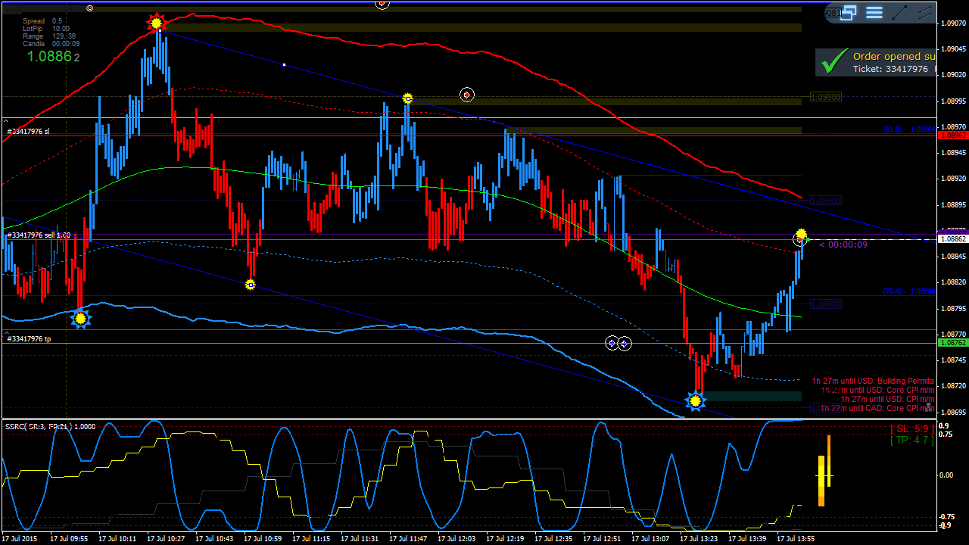
Task: Select the #33417976 sell 1.00 order label
Action: [39, 235]
